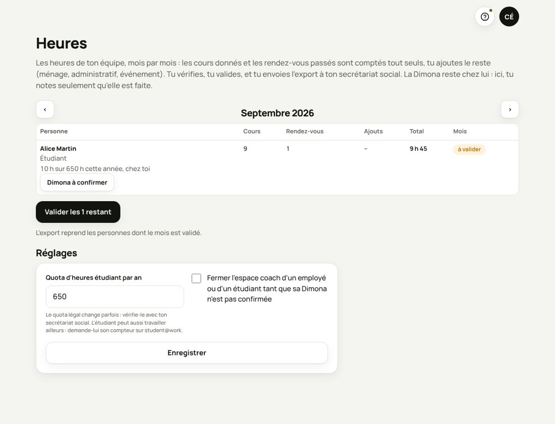Open the help question mark icon
Image resolution: width=555 pixels, height=424 pixels.
[x=484, y=17]
